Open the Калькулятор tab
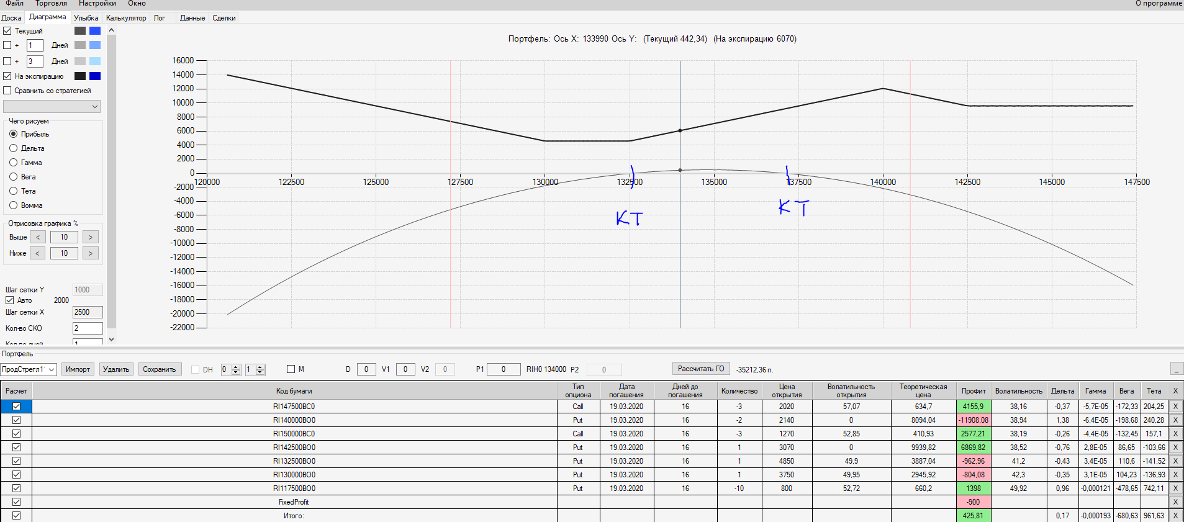 [126, 18]
